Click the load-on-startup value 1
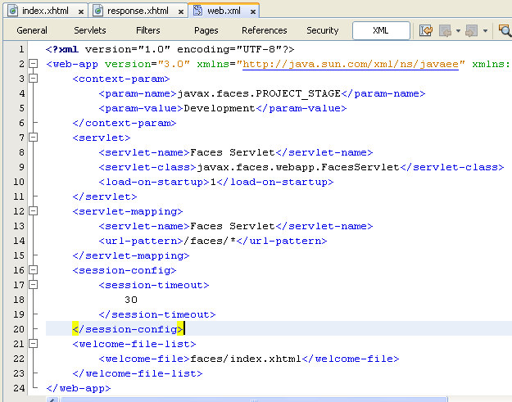The image size is (512, 402). click(213, 182)
